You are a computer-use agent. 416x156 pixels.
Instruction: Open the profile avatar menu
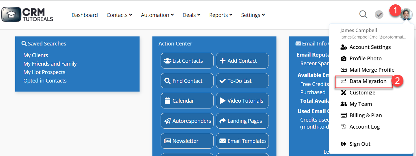click(x=406, y=15)
